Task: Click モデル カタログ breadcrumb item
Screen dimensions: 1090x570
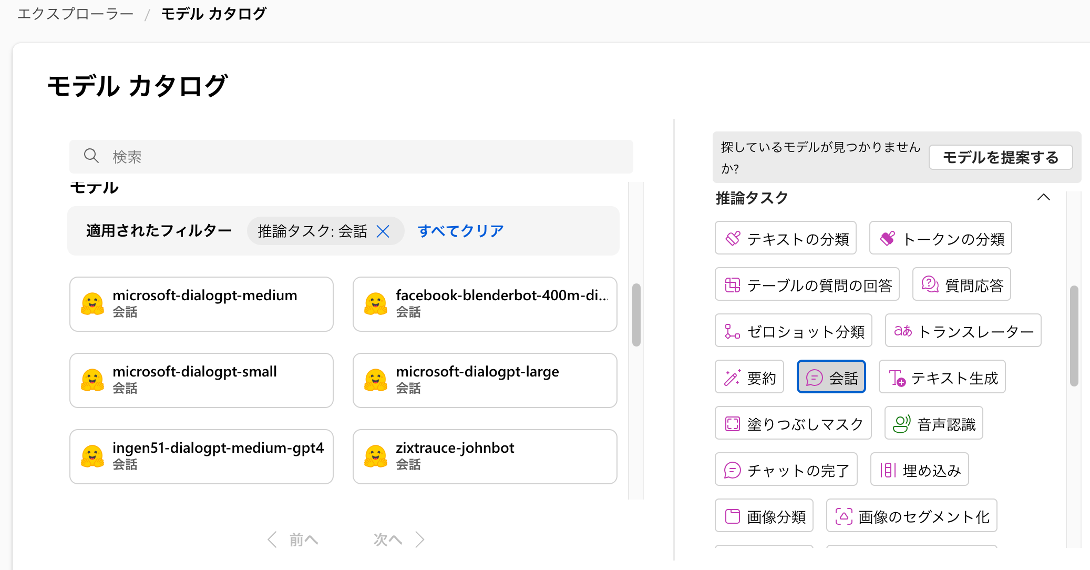Action: tap(213, 14)
